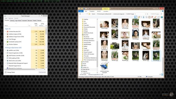Click the cut scissors icon in Explorer toolbar
Screen dimensions: 176x99
coord(144,17)
